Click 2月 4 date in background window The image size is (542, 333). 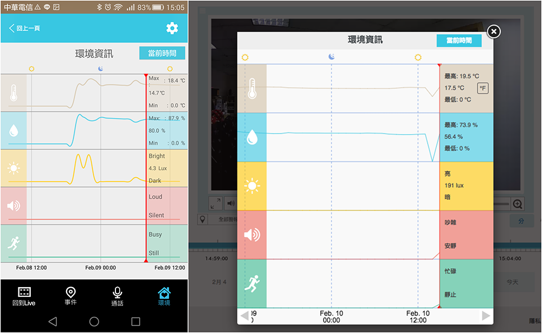pyautogui.click(x=219, y=282)
